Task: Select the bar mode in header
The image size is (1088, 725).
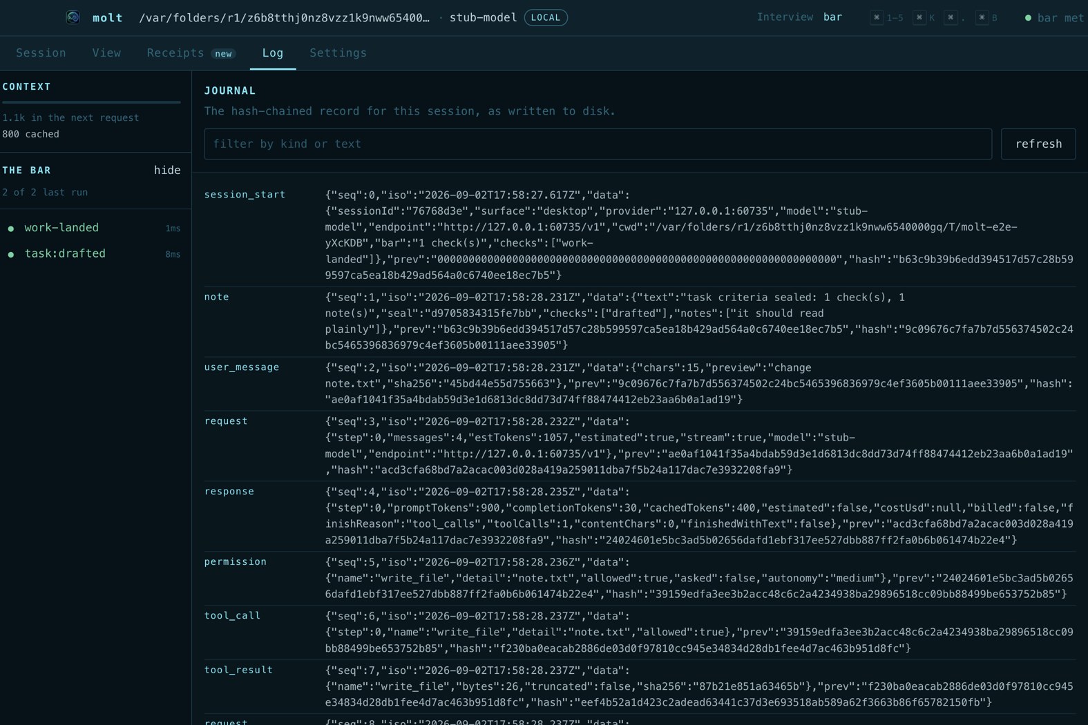Action: [832, 17]
